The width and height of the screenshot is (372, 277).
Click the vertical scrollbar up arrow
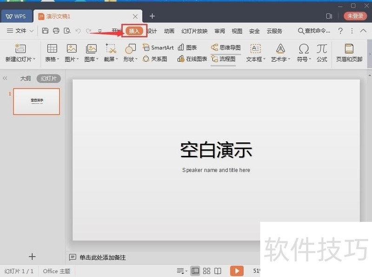point(370,75)
